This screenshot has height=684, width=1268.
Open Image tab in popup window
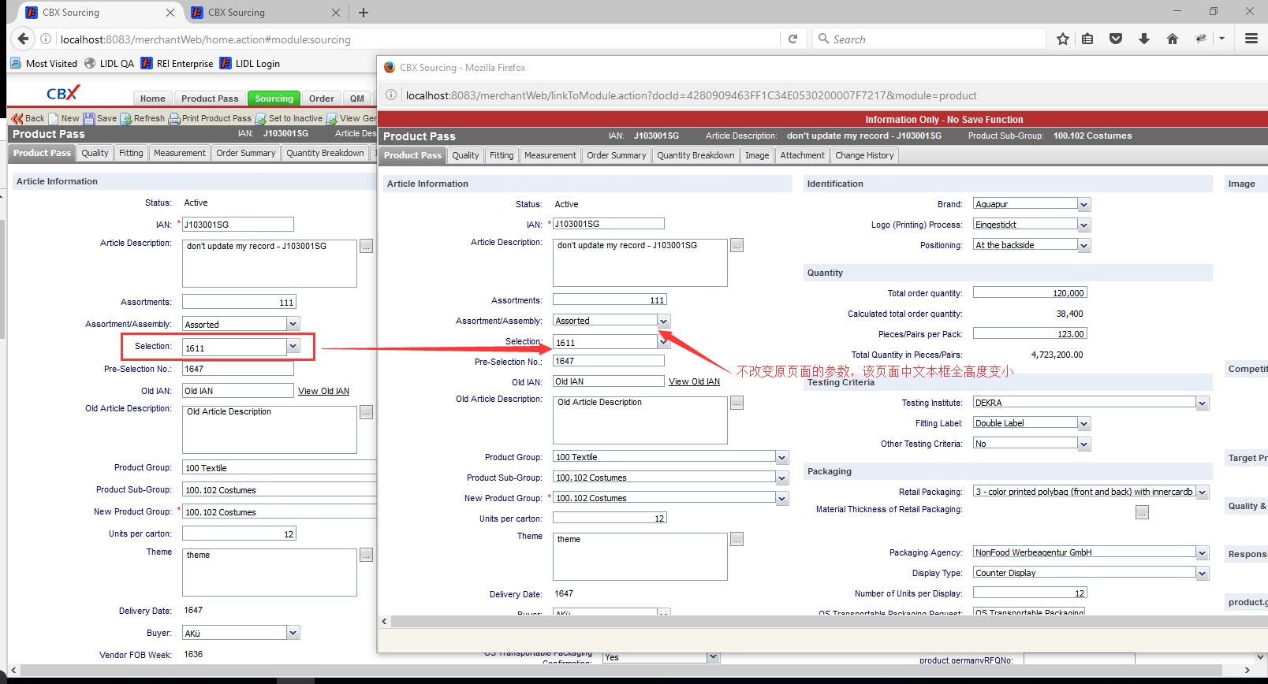click(757, 155)
